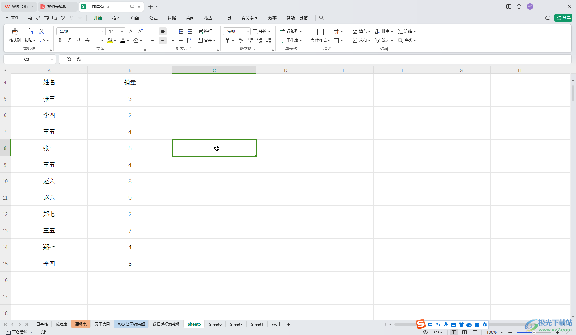576x335 pixels.
Task: Click the insert function fx icon
Action: (79, 59)
